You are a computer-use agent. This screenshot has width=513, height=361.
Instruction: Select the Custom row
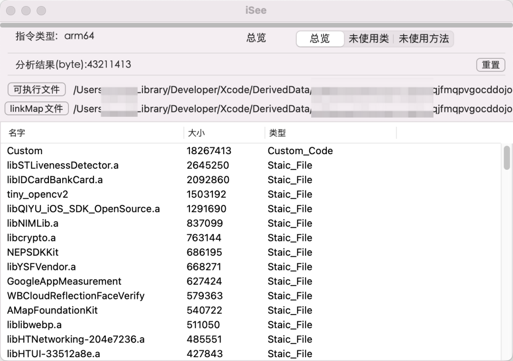(x=251, y=151)
